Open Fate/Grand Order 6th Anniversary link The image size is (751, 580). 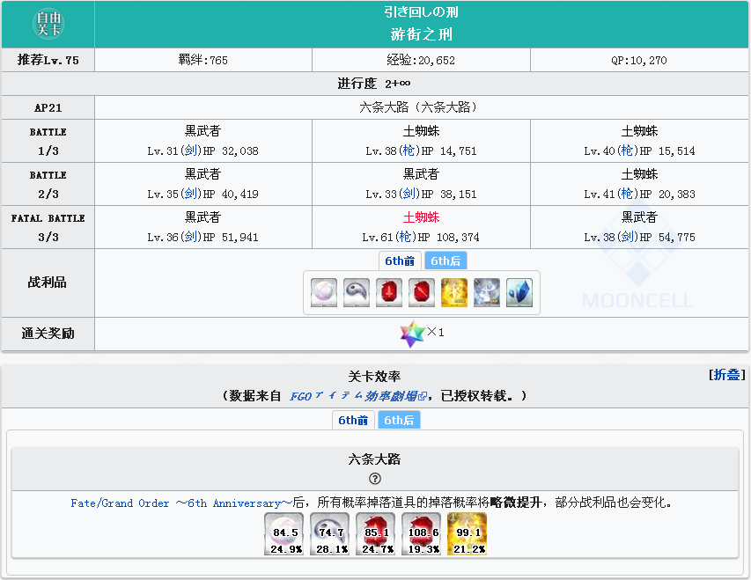tap(180, 503)
